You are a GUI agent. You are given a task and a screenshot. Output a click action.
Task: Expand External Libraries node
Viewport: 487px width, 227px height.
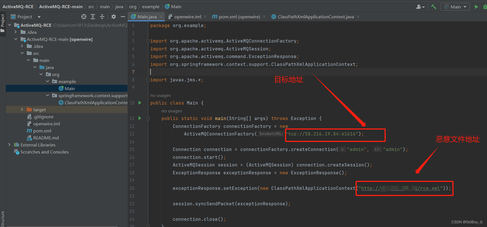[10, 145]
